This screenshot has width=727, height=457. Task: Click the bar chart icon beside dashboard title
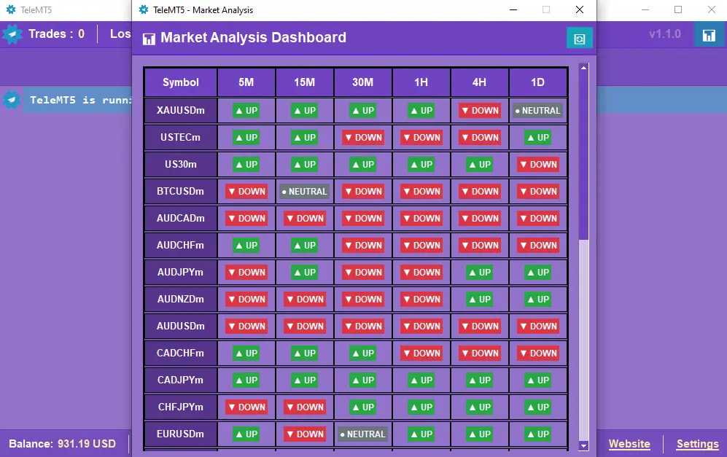tap(149, 39)
